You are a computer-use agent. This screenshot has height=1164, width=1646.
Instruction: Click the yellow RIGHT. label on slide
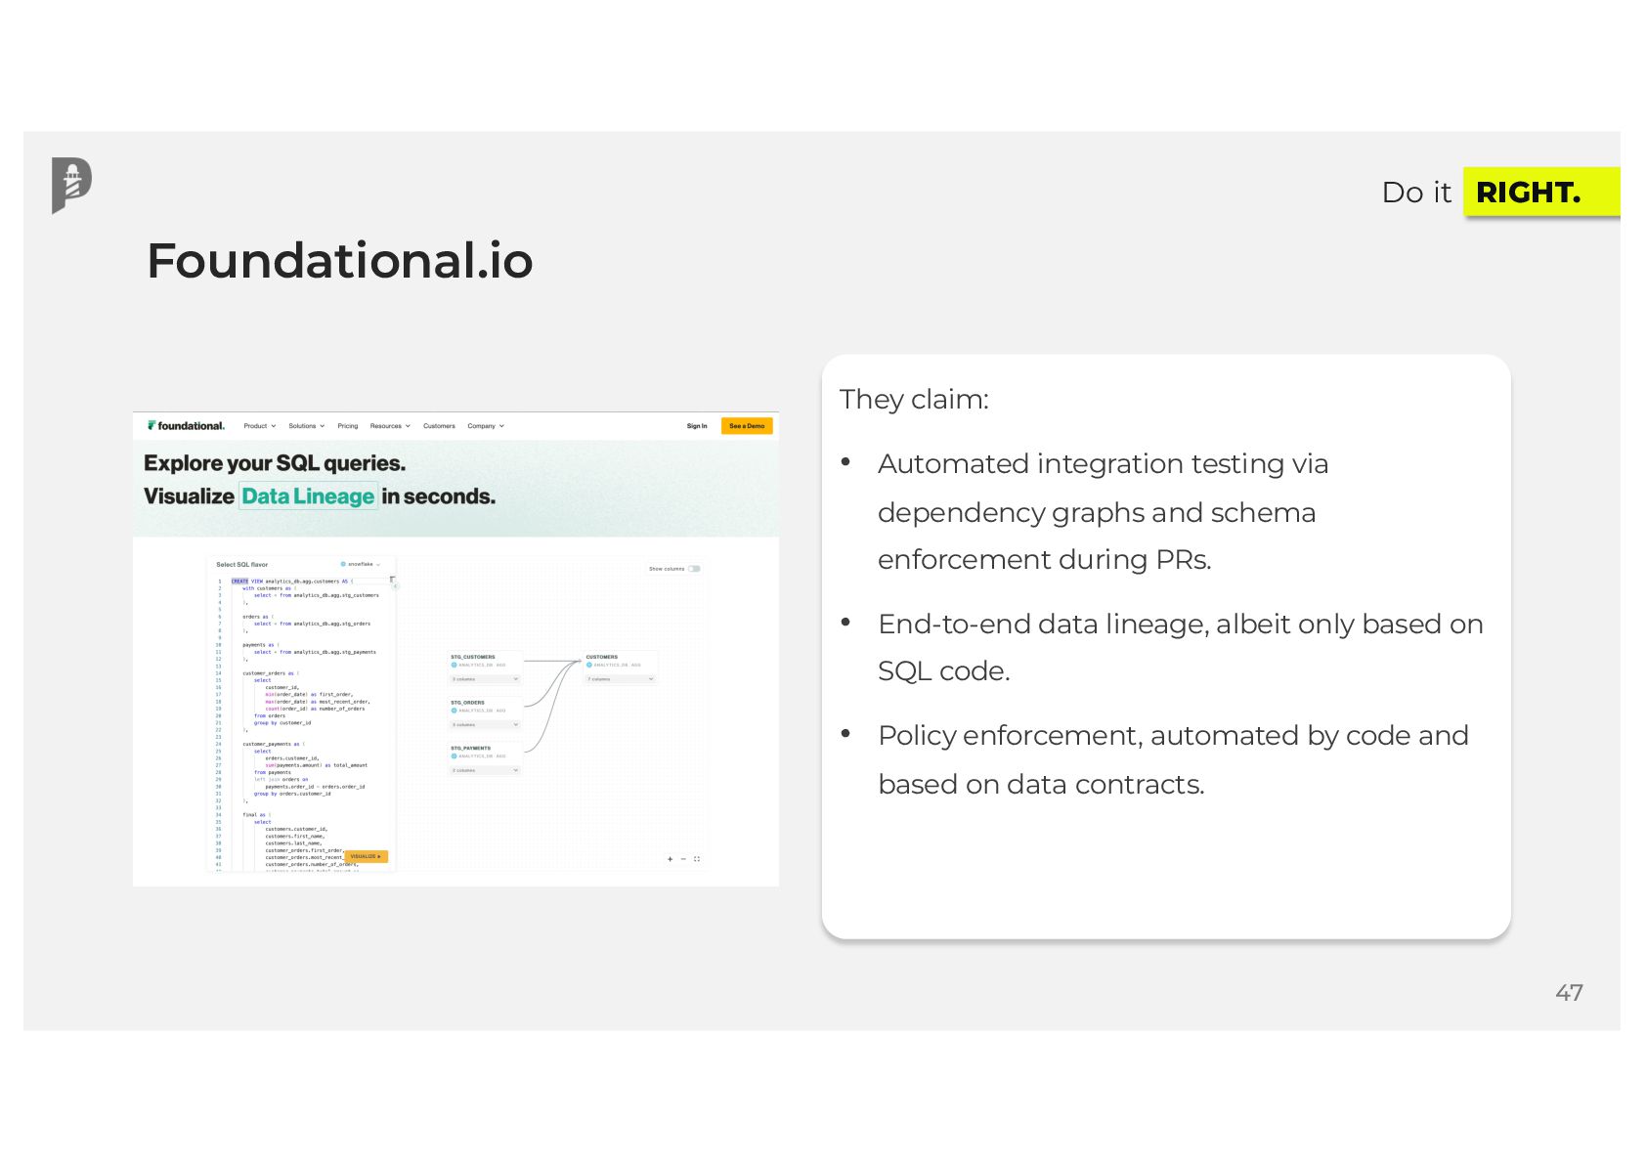[x=1540, y=192]
